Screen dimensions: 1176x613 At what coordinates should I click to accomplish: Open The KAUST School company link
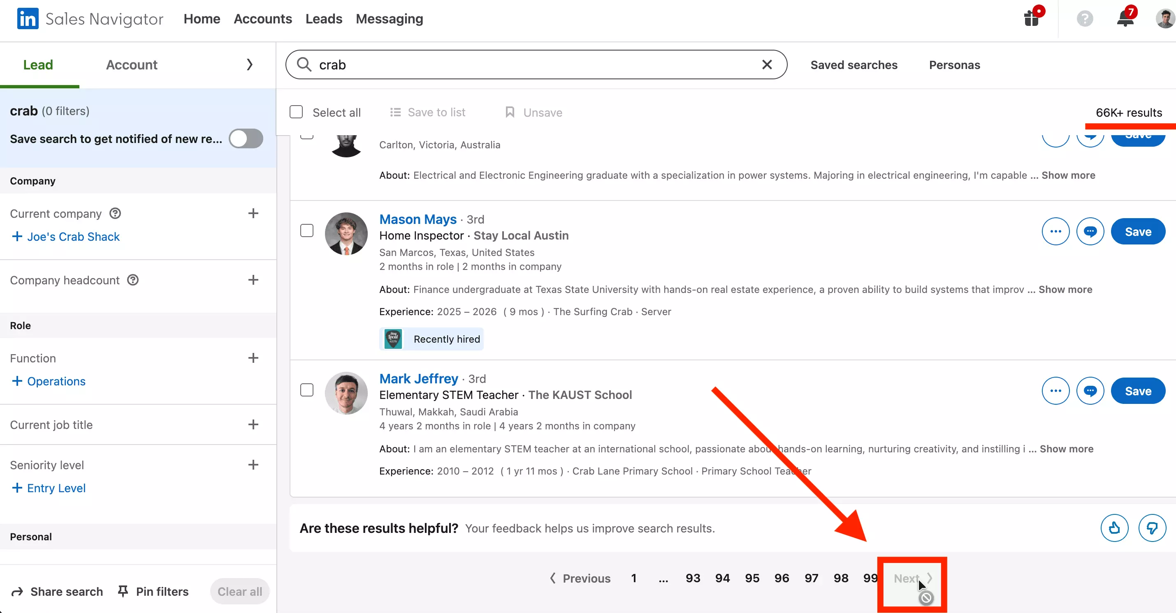(580, 395)
